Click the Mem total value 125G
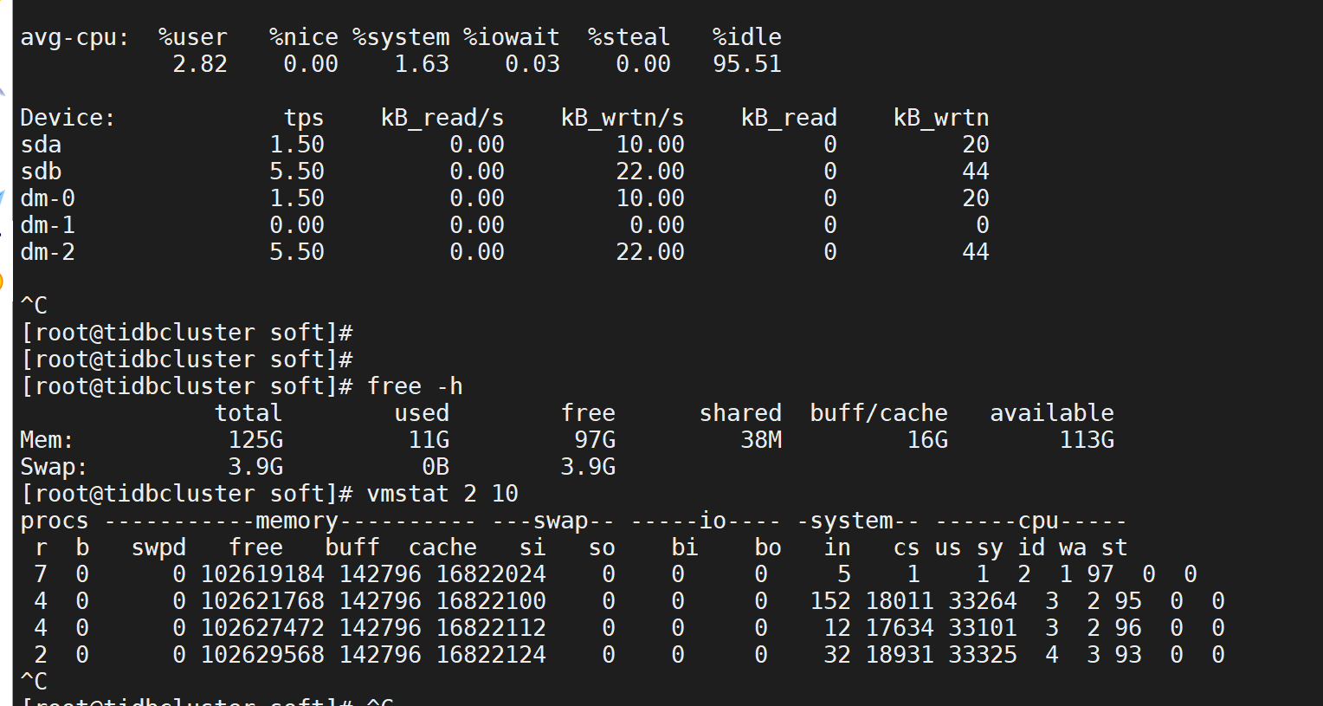Viewport: 1323px width, 706px height. [255, 440]
